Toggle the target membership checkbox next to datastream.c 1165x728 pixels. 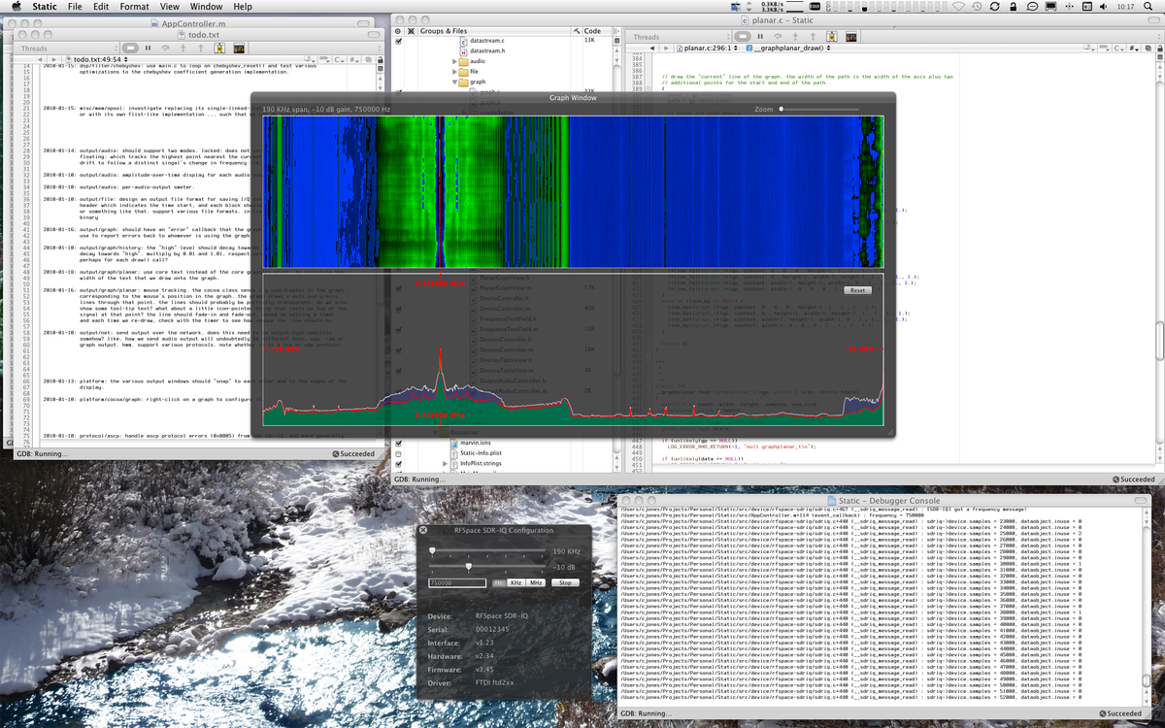pos(399,41)
